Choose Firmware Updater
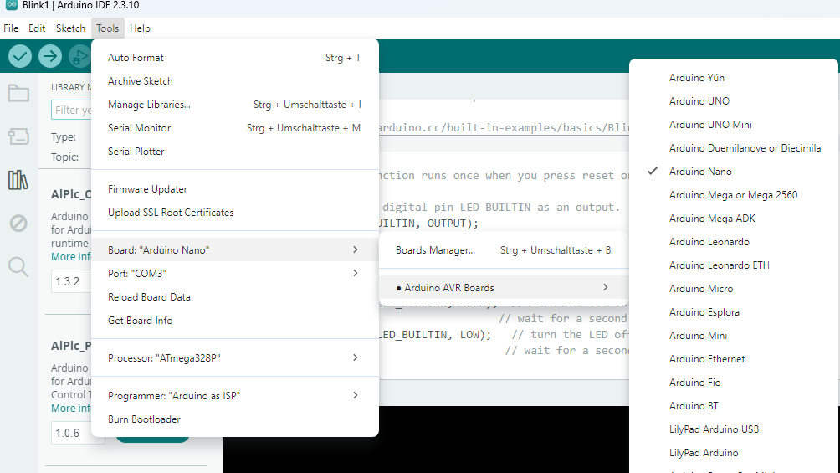 tap(234, 189)
